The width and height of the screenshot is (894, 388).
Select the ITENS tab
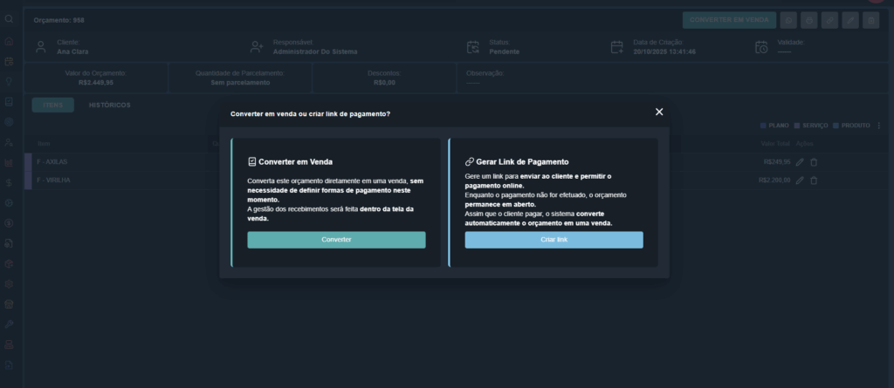(x=53, y=106)
